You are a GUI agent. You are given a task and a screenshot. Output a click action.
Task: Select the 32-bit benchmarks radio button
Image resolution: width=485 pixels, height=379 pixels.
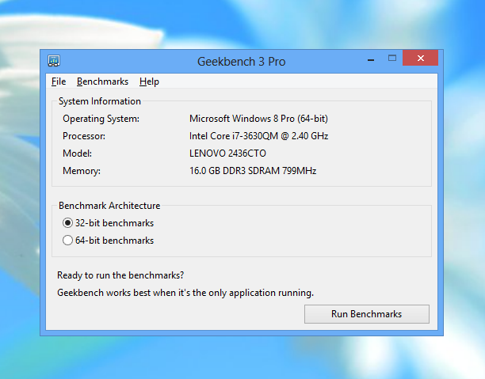pyautogui.click(x=67, y=223)
